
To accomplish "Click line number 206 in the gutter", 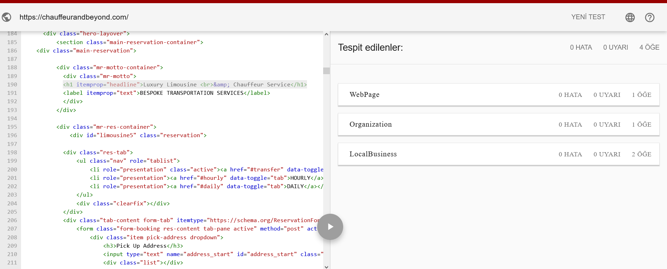I will point(12,220).
